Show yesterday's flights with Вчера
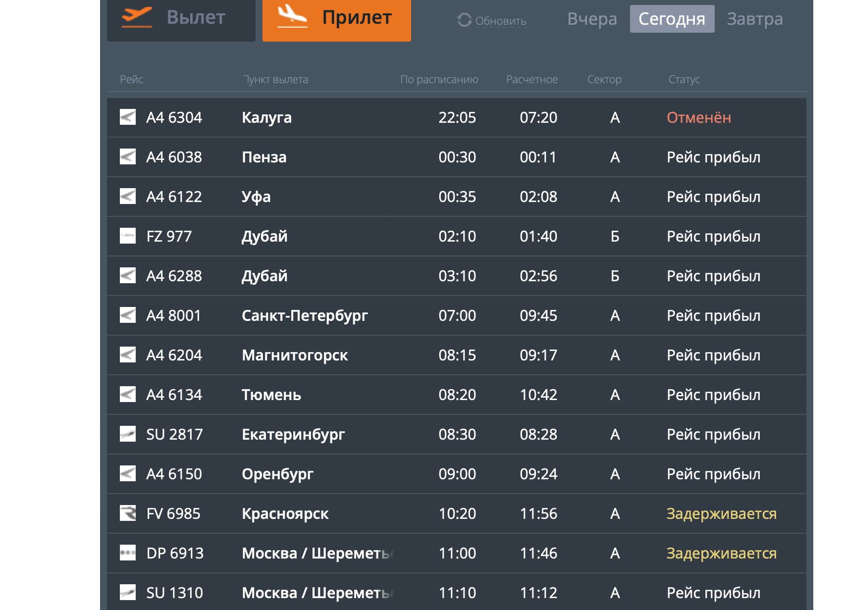Screen dimensions: 844x610 tap(592, 19)
